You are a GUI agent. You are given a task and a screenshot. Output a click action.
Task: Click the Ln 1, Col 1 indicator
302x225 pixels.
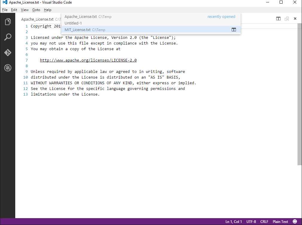[x=234, y=221]
